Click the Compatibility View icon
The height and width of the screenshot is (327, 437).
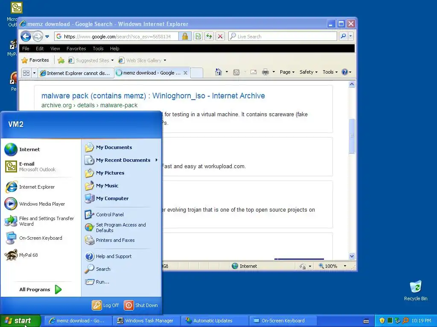tap(198, 36)
